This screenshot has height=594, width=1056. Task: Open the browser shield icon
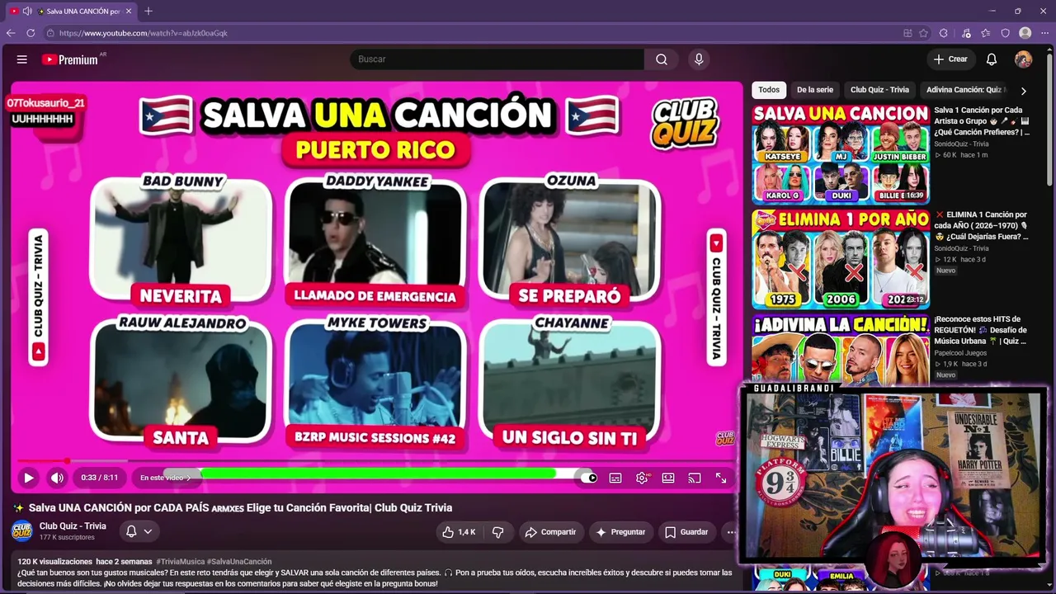(x=1006, y=33)
